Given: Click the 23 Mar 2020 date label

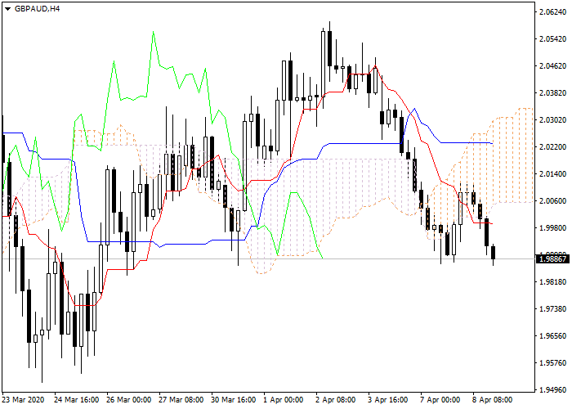Looking at the screenshot, I should 23,400.
